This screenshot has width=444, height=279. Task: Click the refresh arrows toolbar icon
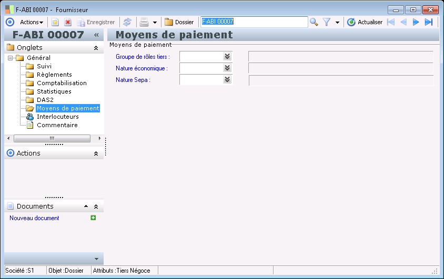pos(127,22)
